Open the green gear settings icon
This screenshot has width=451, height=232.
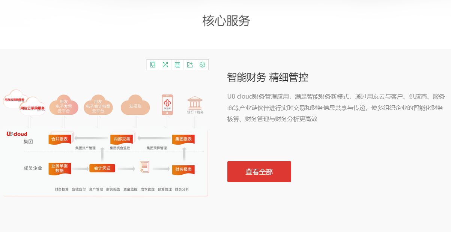pos(202,65)
